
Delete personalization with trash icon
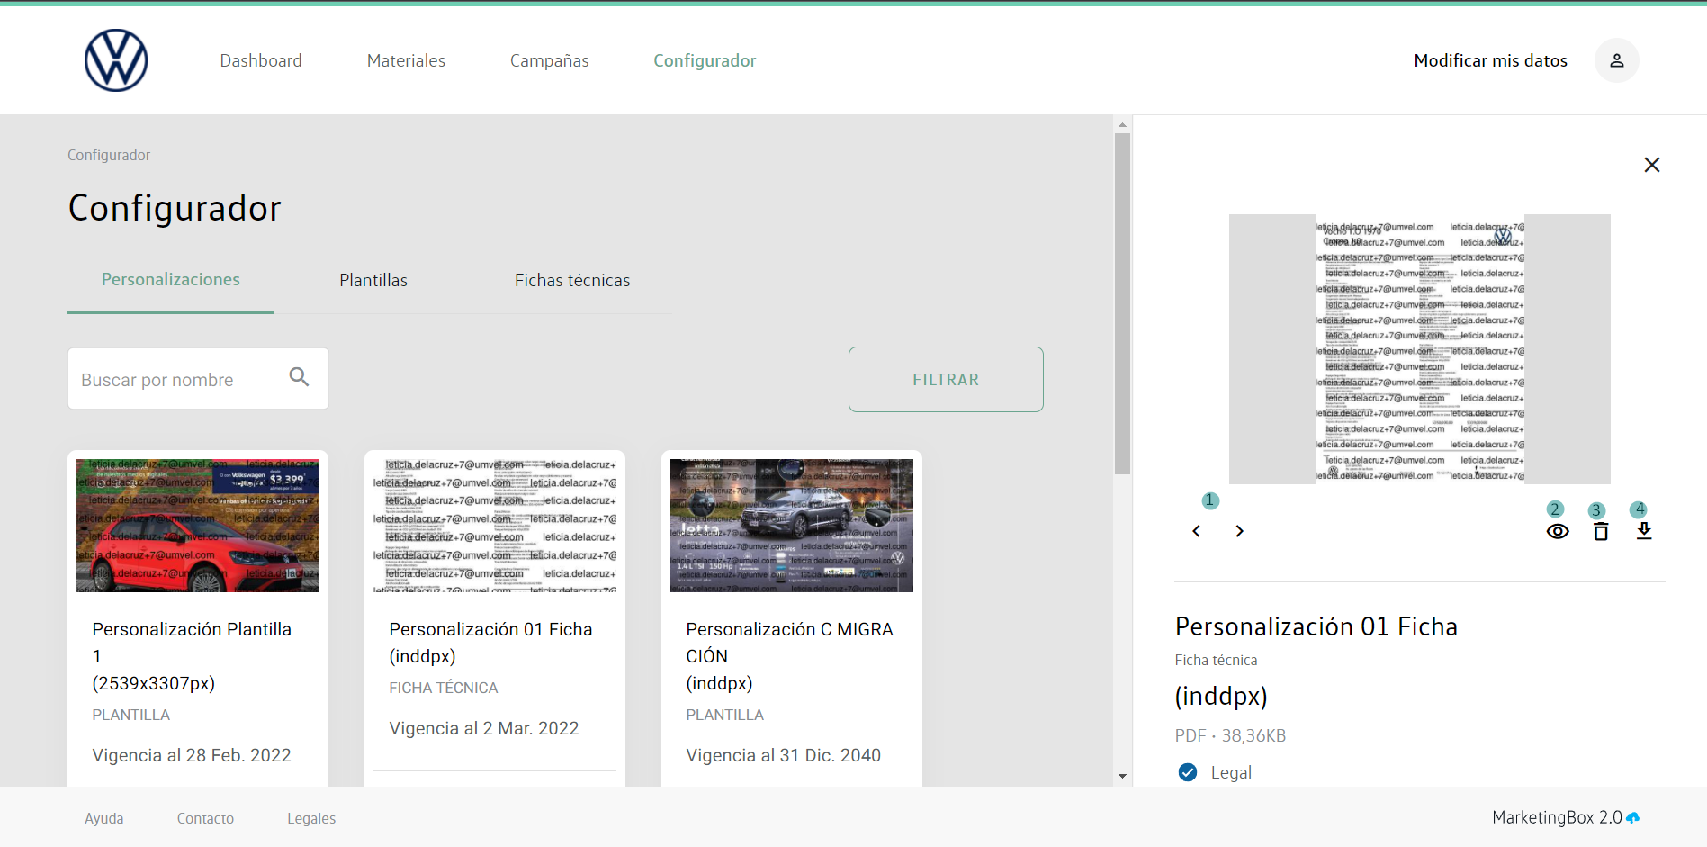pyautogui.click(x=1601, y=531)
